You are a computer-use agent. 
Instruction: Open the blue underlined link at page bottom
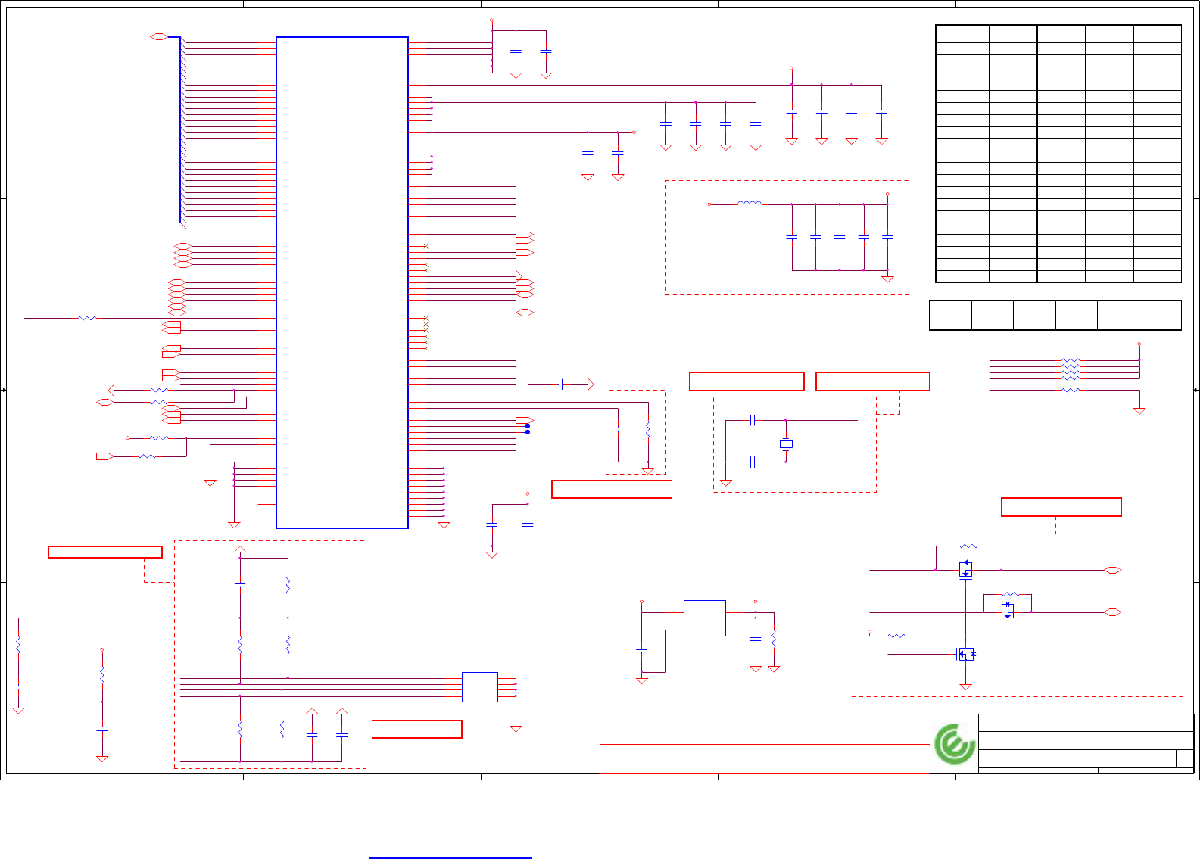[450, 857]
